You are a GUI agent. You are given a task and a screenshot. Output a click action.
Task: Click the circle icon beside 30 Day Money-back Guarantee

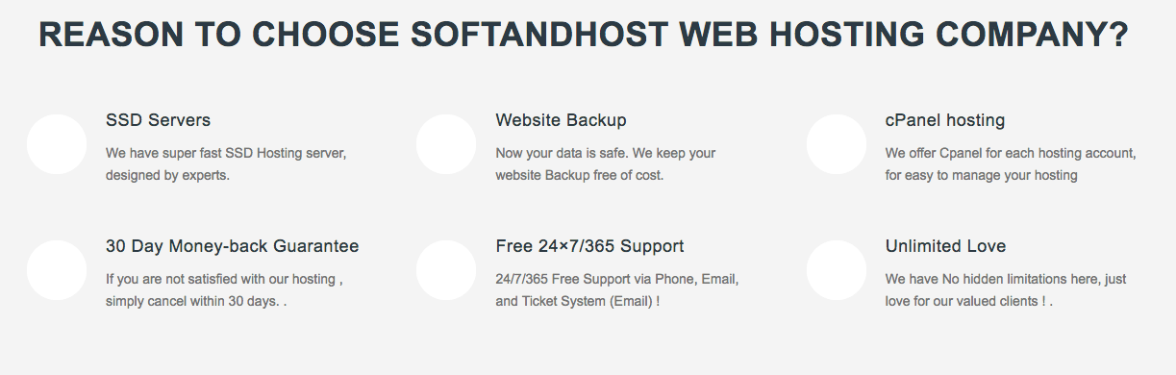click(57, 270)
